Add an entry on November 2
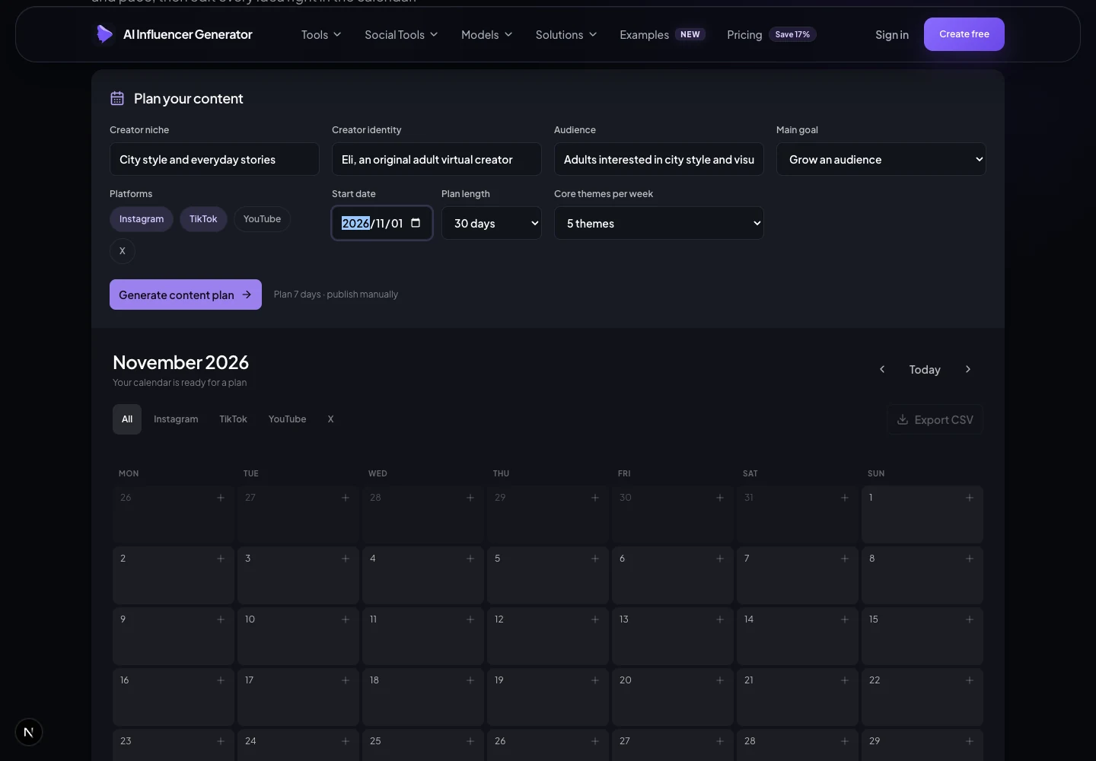Screen dimensions: 1096x761 [221, 559]
